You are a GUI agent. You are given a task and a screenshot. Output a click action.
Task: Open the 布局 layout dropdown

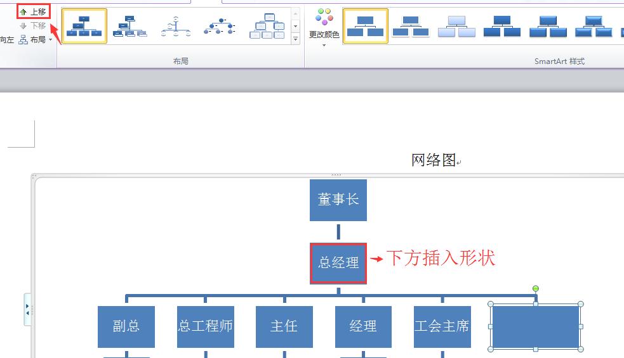(x=36, y=40)
